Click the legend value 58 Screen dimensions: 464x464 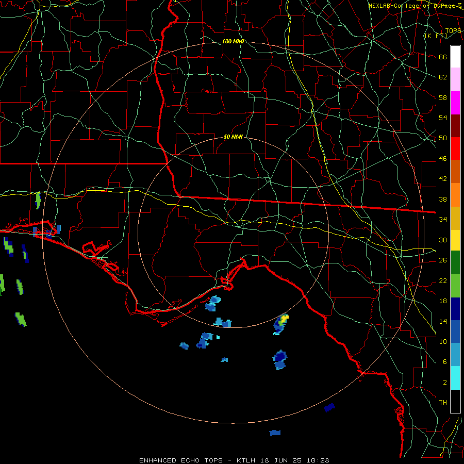click(x=443, y=97)
